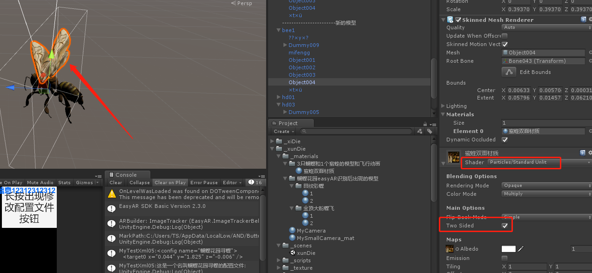Toggle Clear on Play in Console
This screenshot has width=592, height=273.
[x=170, y=183]
